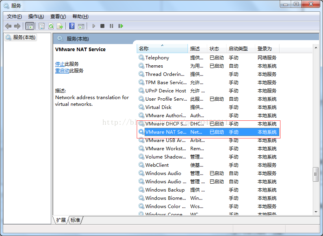Click the Wcs... description cell
Image resolution: width=323 pixels, height=236 pixels.
coord(197,206)
